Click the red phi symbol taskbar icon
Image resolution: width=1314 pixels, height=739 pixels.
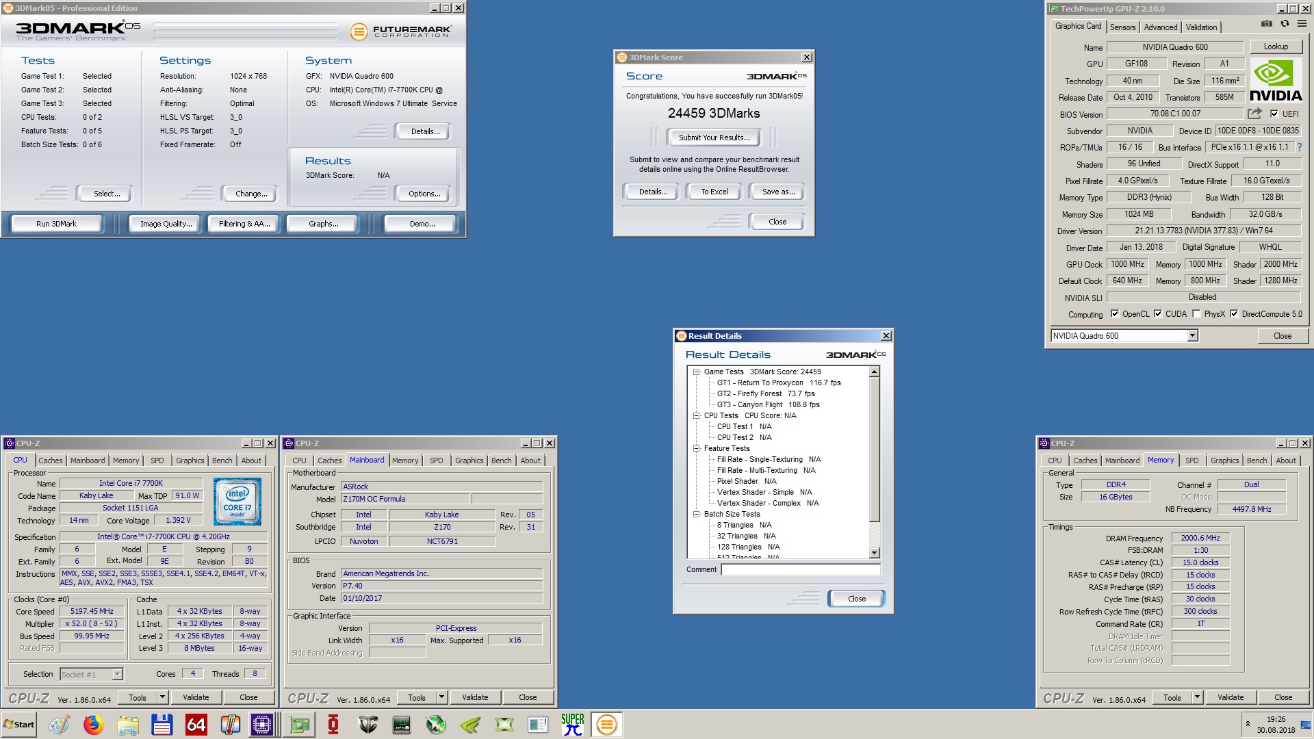coord(333,725)
